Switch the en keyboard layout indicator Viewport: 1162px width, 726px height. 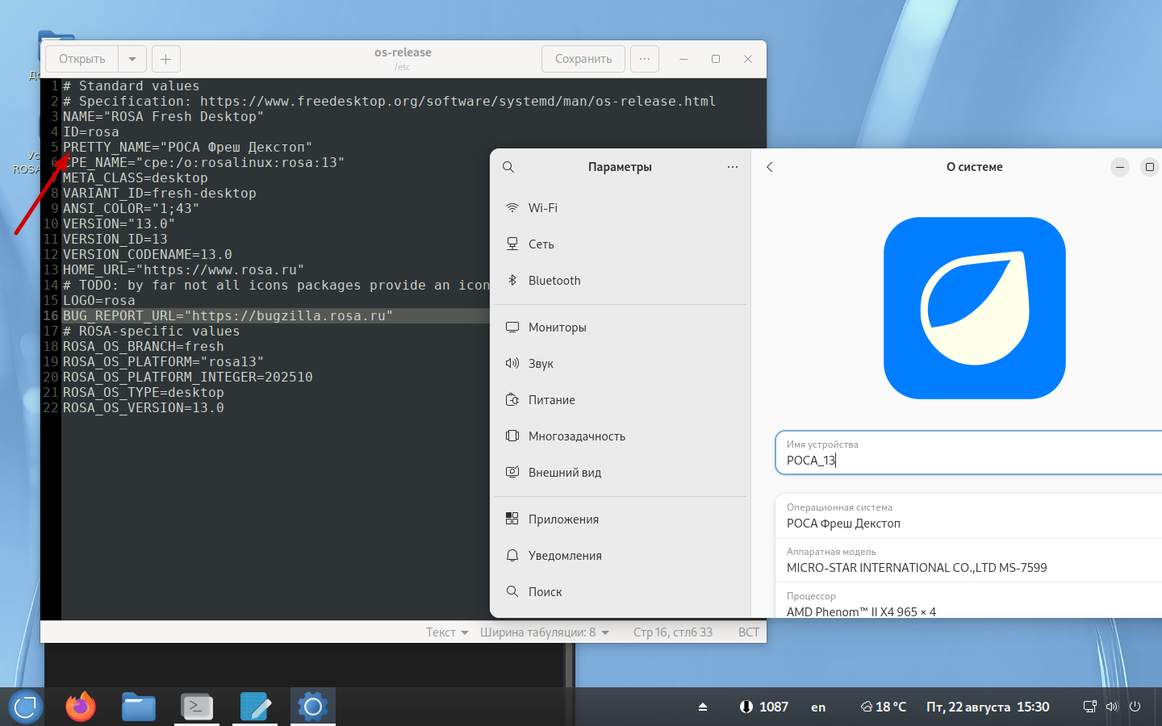818,707
